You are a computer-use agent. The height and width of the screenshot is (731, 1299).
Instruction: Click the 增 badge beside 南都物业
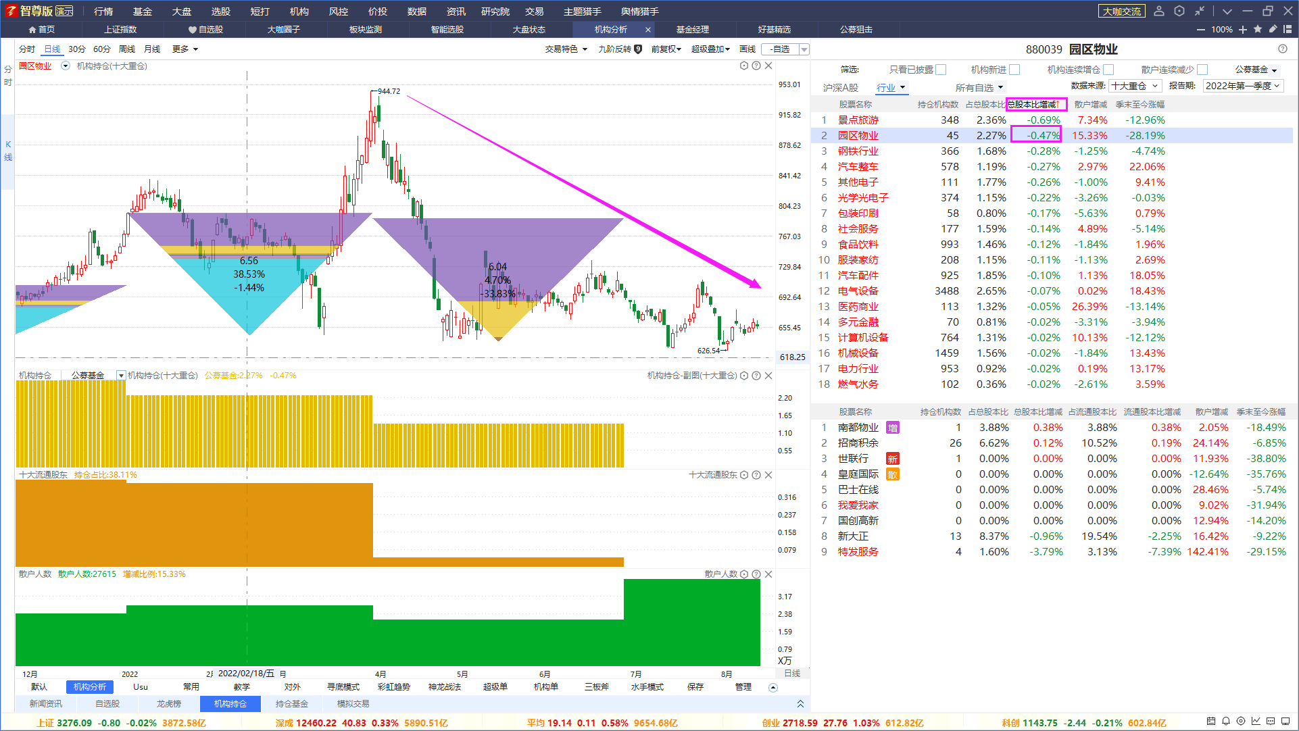(x=893, y=428)
